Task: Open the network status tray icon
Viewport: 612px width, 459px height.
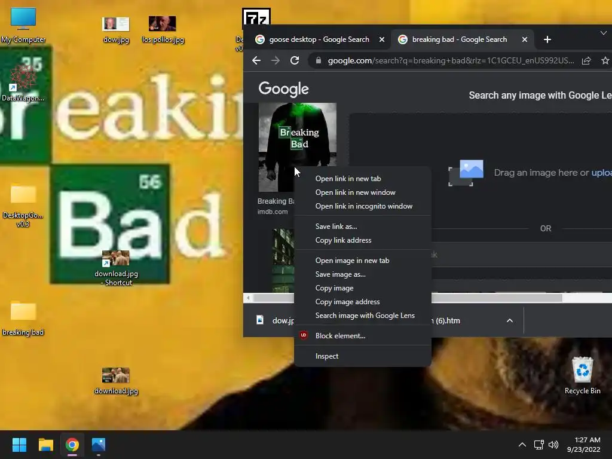Action: click(x=539, y=445)
